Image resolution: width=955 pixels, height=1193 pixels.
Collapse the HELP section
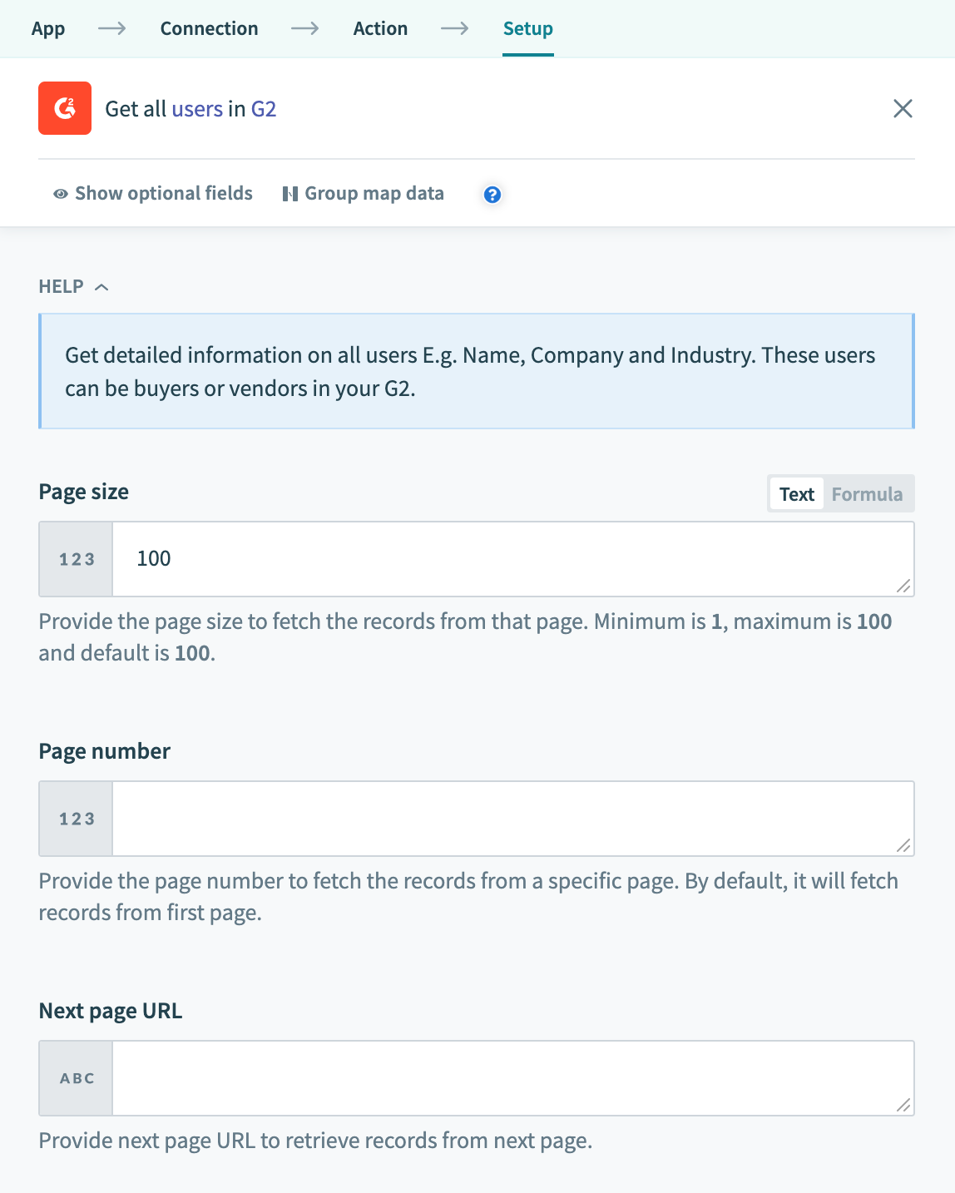[102, 286]
